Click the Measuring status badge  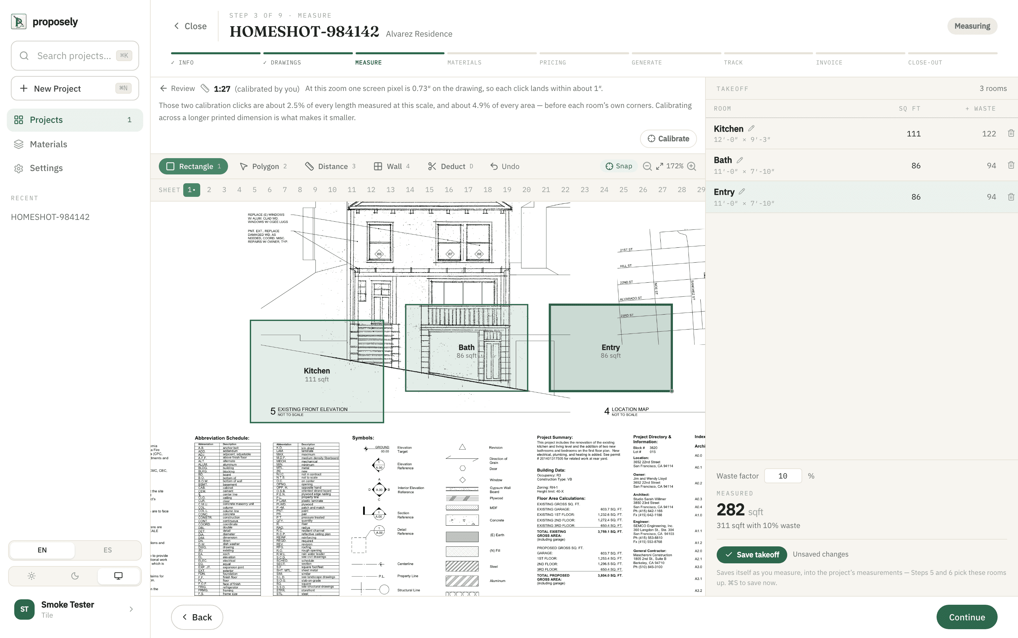[x=972, y=26]
